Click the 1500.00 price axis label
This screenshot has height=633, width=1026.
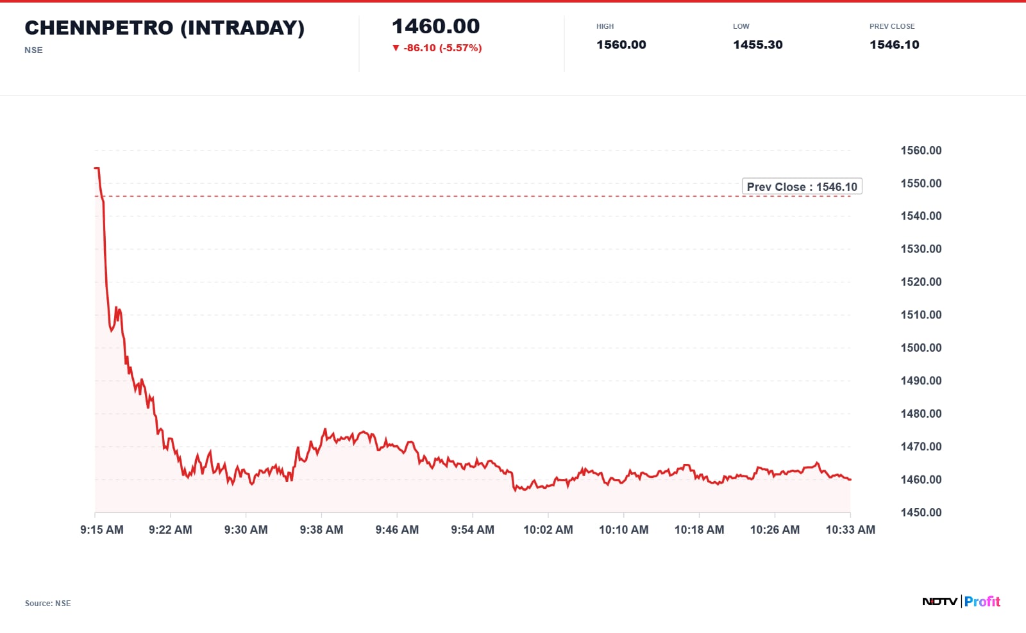pos(921,348)
